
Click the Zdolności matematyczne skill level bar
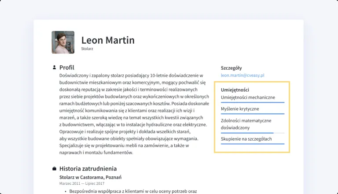pos(253,133)
